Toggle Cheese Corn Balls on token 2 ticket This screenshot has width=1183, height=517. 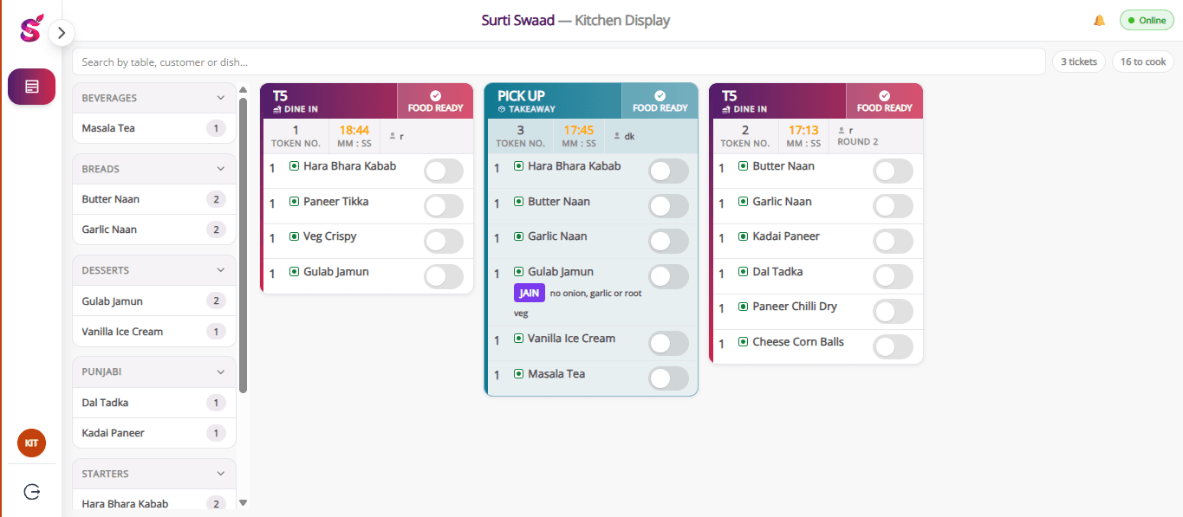[893, 347]
